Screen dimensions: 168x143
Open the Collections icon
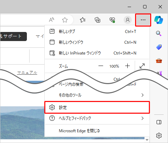(x=97, y=20)
